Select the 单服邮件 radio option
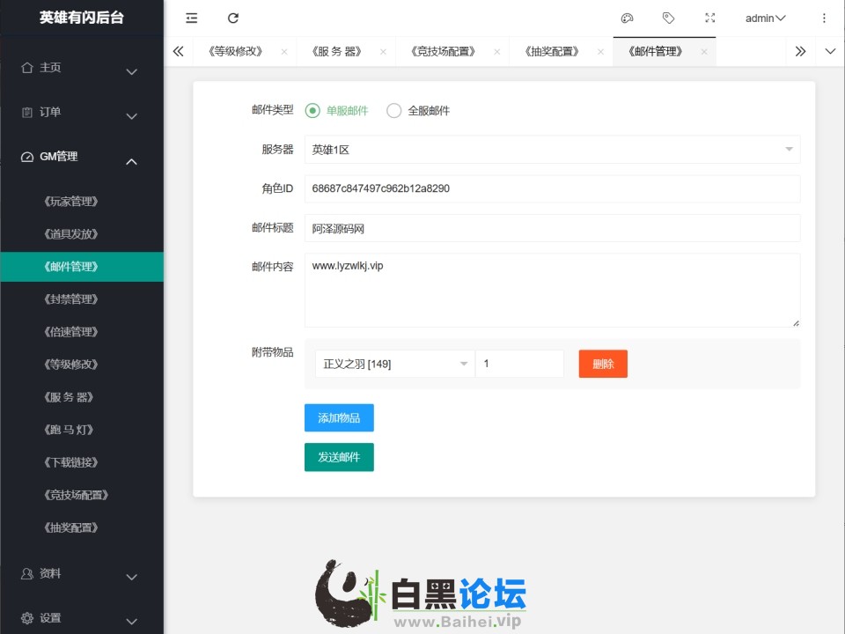This screenshot has width=845, height=634. point(337,111)
